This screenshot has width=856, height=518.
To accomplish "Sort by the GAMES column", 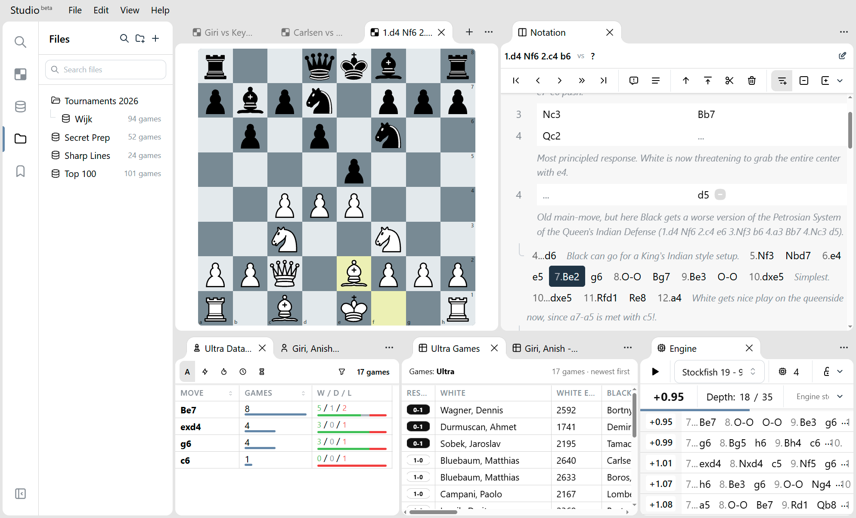I will 275,393.
